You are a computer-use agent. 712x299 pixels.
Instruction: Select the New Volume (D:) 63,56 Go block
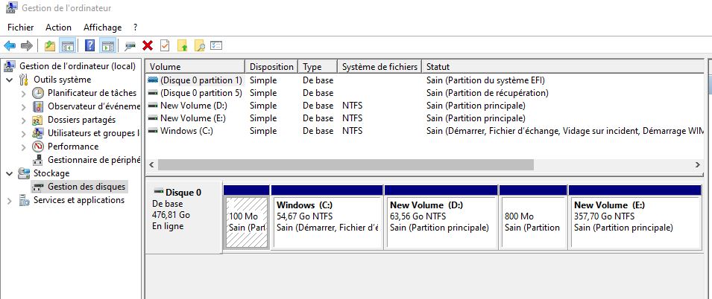coord(441,217)
